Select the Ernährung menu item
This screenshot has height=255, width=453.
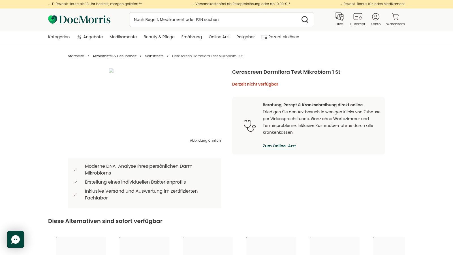click(x=191, y=37)
